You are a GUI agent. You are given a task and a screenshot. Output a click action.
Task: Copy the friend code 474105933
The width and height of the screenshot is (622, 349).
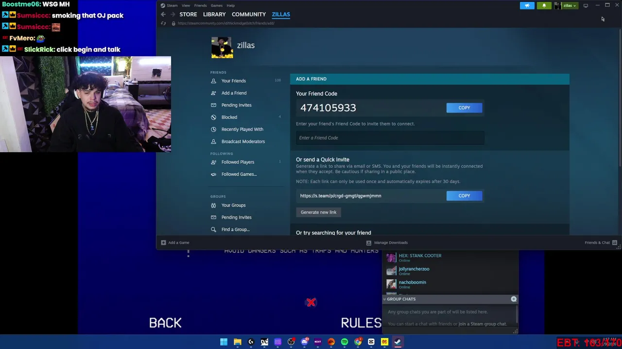coord(464,108)
